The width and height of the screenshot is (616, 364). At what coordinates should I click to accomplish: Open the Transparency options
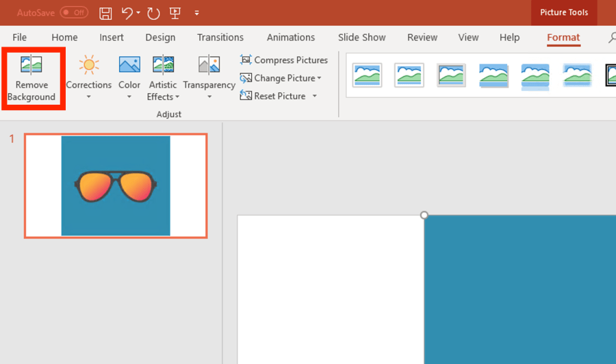(209, 78)
